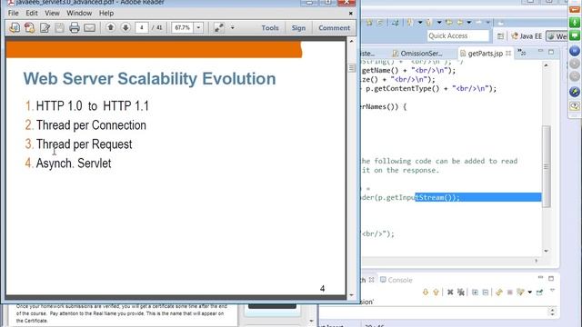Pin the Search view icon

[x=539, y=292]
